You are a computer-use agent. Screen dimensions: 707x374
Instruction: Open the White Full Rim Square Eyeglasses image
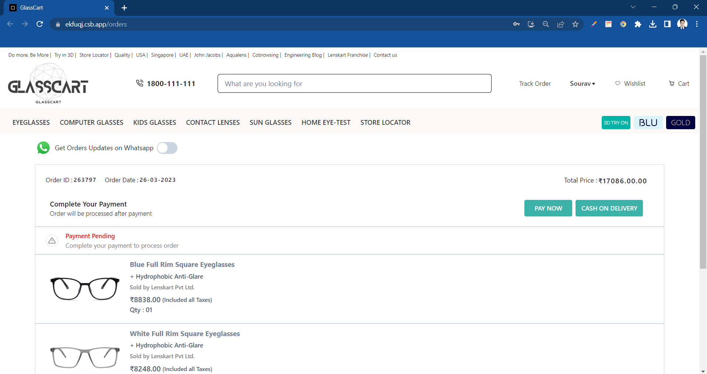tap(85, 357)
